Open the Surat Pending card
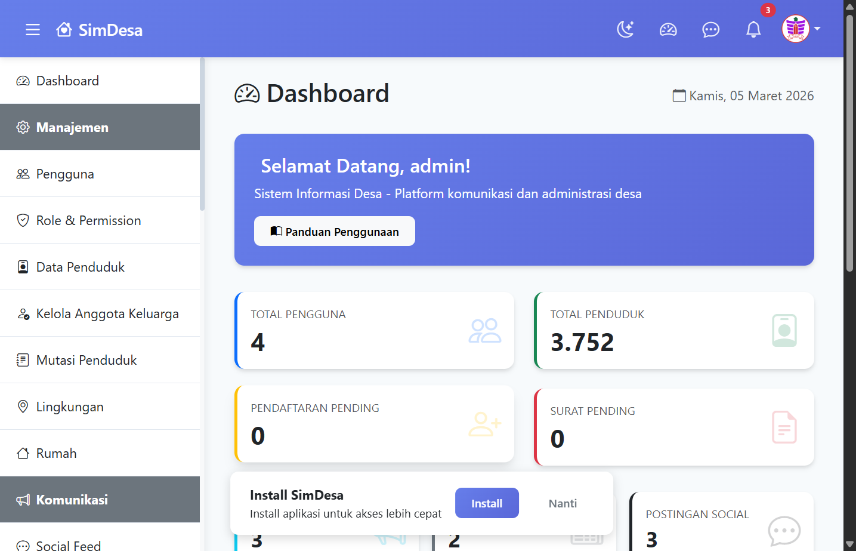The image size is (856, 551). tap(674, 427)
